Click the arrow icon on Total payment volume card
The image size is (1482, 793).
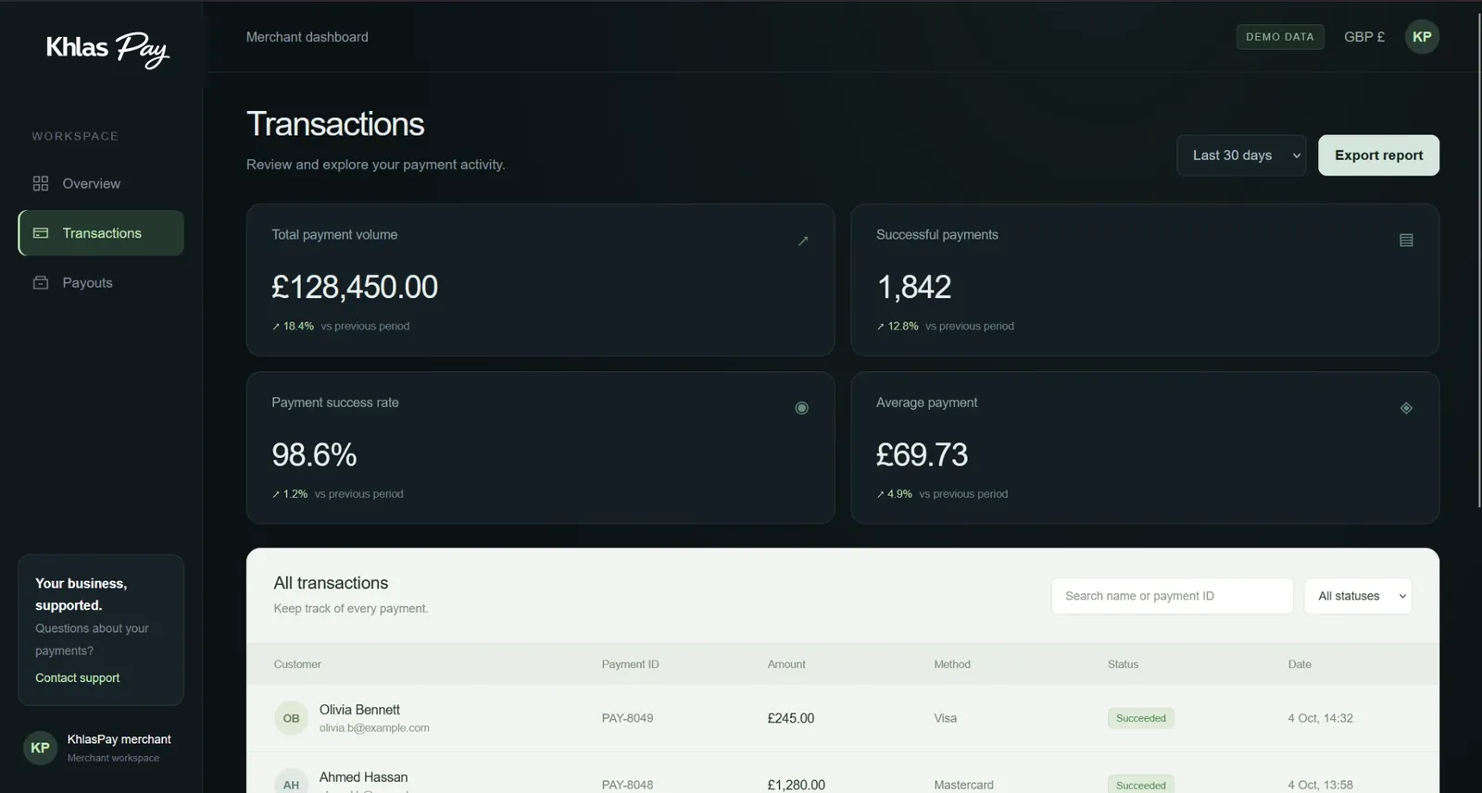[803, 241]
